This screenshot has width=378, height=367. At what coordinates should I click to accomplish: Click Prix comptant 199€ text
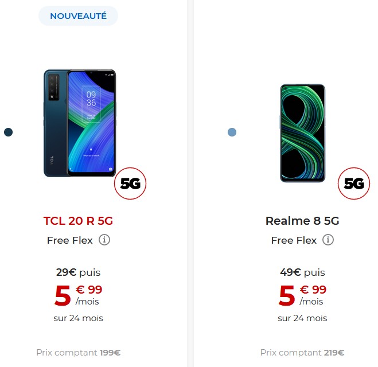[x=79, y=353]
